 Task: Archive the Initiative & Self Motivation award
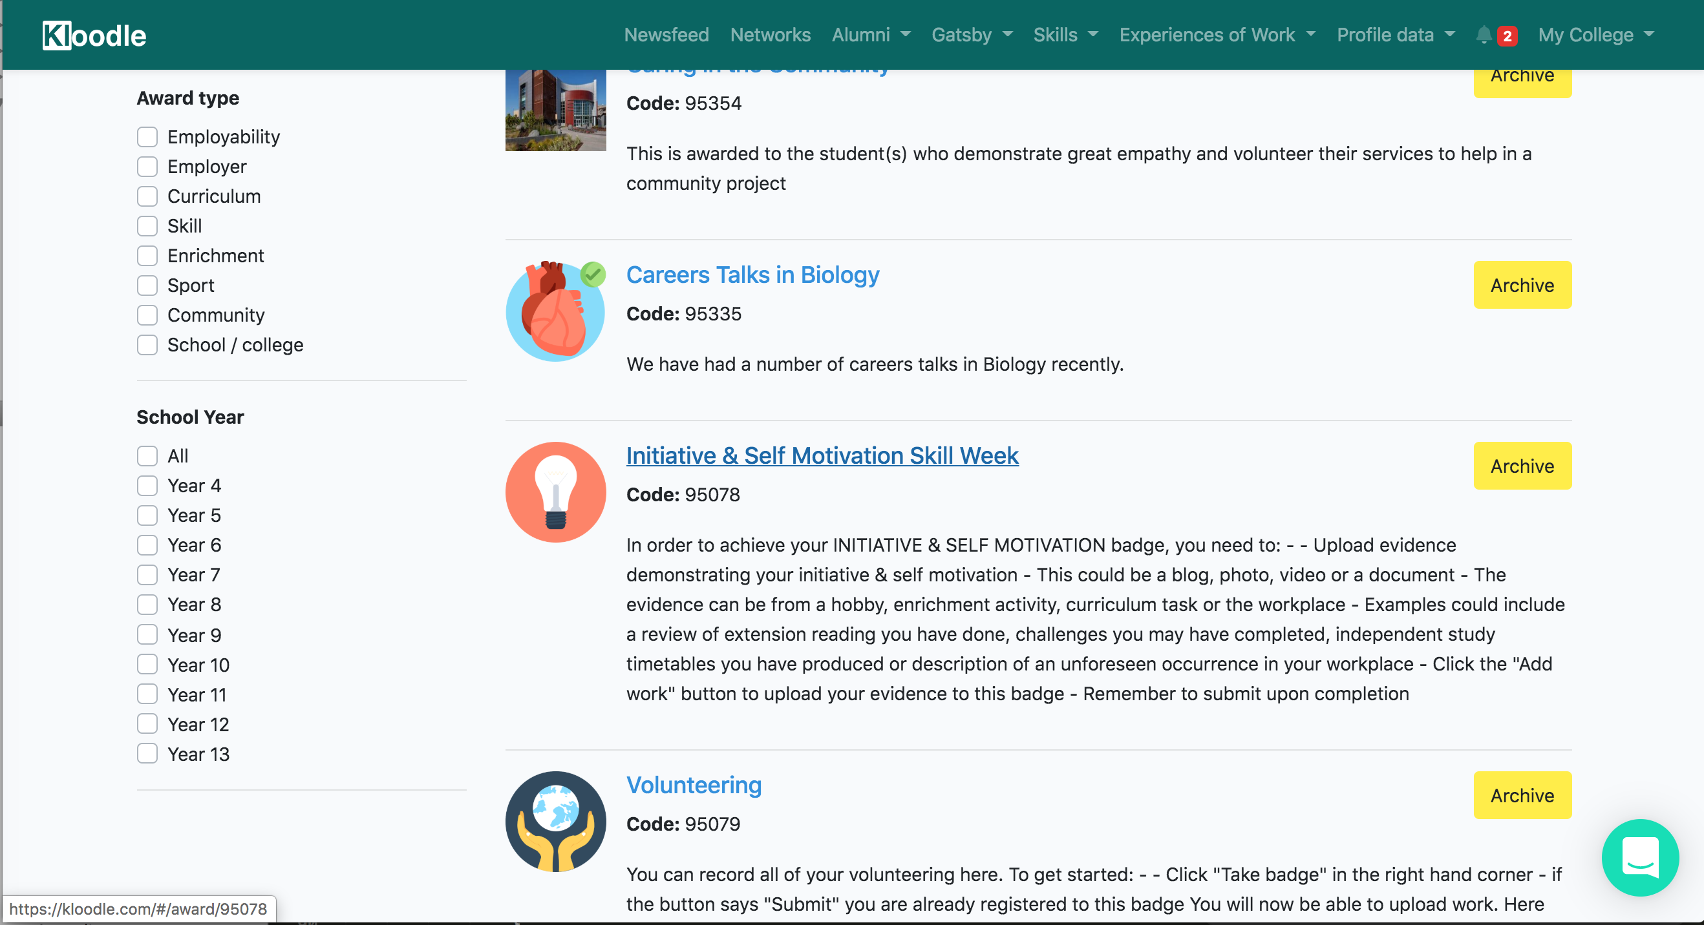click(1522, 466)
